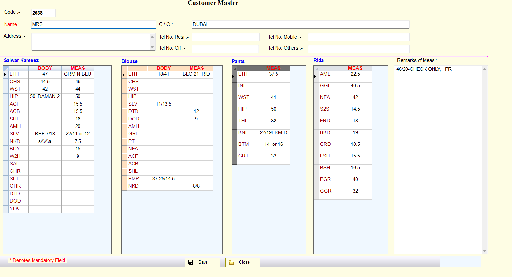Select the Rida PGR cell 40
This screenshot has width=512, height=277.
coord(355,182)
